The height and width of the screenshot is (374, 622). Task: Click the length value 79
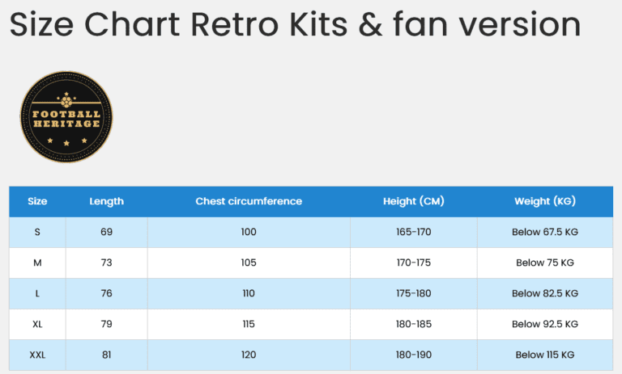pos(106,324)
